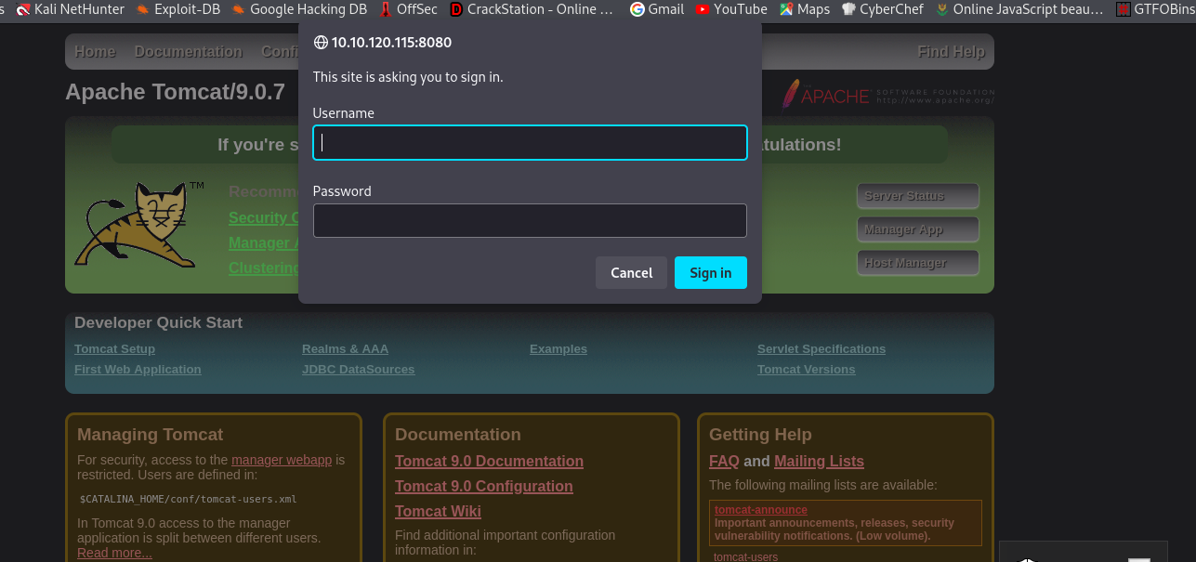1196x562 pixels.
Task: Go to the Home navigation item
Action: pyautogui.click(x=95, y=52)
